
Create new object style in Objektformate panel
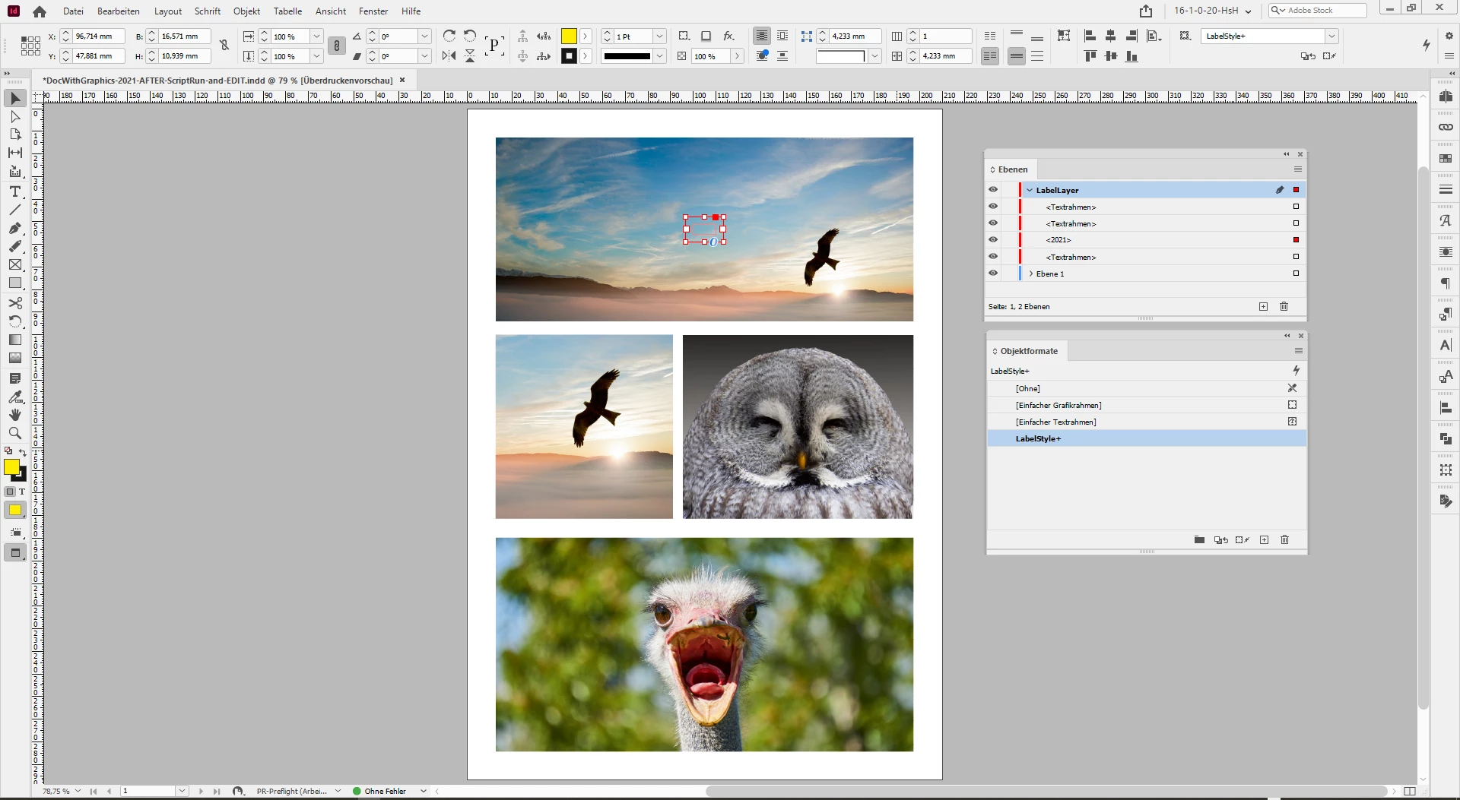[1264, 539]
